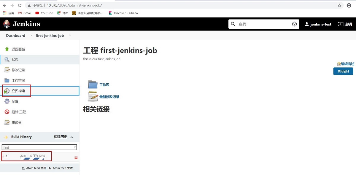
Task: Click the magnifier icon next to 状态
Action: click(x=7, y=59)
